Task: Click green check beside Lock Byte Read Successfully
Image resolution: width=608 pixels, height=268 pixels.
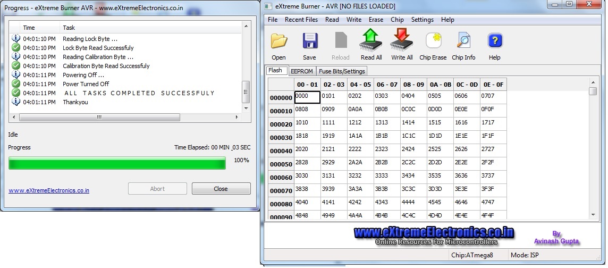Action: 16,47
